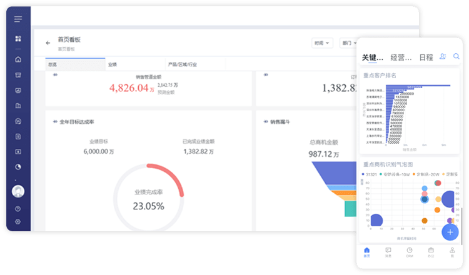The image size is (469, 275).
Task: Open the store icon in the sidebar
Action: pyautogui.click(x=18, y=75)
